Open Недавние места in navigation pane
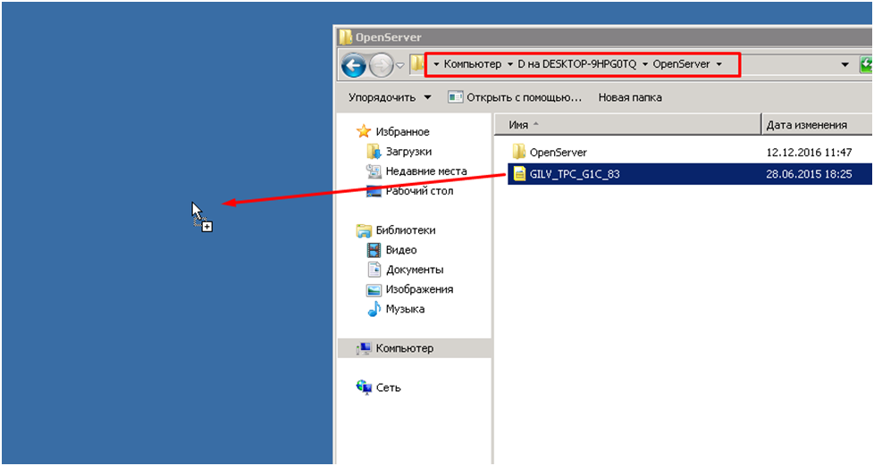 coord(426,171)
